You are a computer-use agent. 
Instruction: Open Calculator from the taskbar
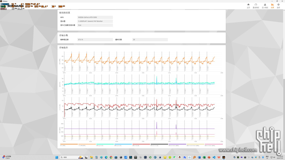point(96,157)
